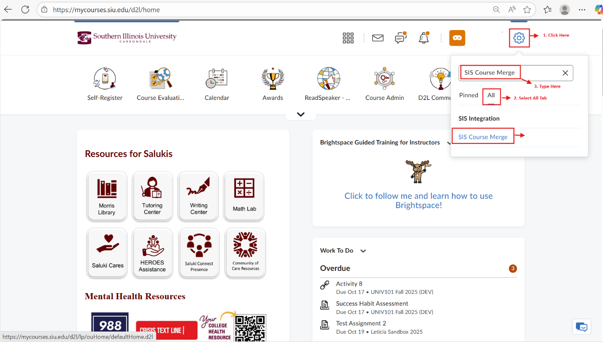Open the Settings gear menu
The height and width of the screenshot is (342, 603).
point(519,38)
